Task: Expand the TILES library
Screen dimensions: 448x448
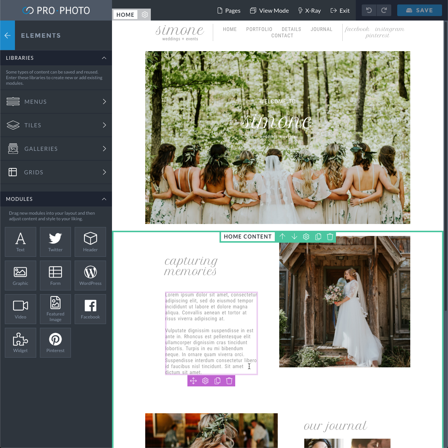Action: point(56,125)
